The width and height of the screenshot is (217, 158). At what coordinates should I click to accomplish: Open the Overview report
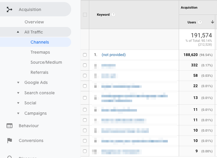[34, 22]
